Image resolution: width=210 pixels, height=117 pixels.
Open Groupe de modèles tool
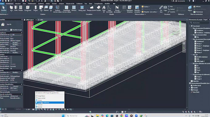pos(117,9)
